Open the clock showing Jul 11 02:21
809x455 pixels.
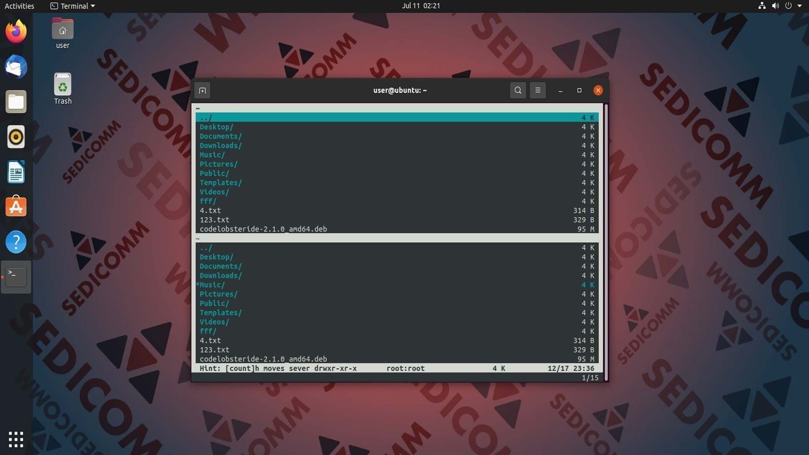point(421,6)
